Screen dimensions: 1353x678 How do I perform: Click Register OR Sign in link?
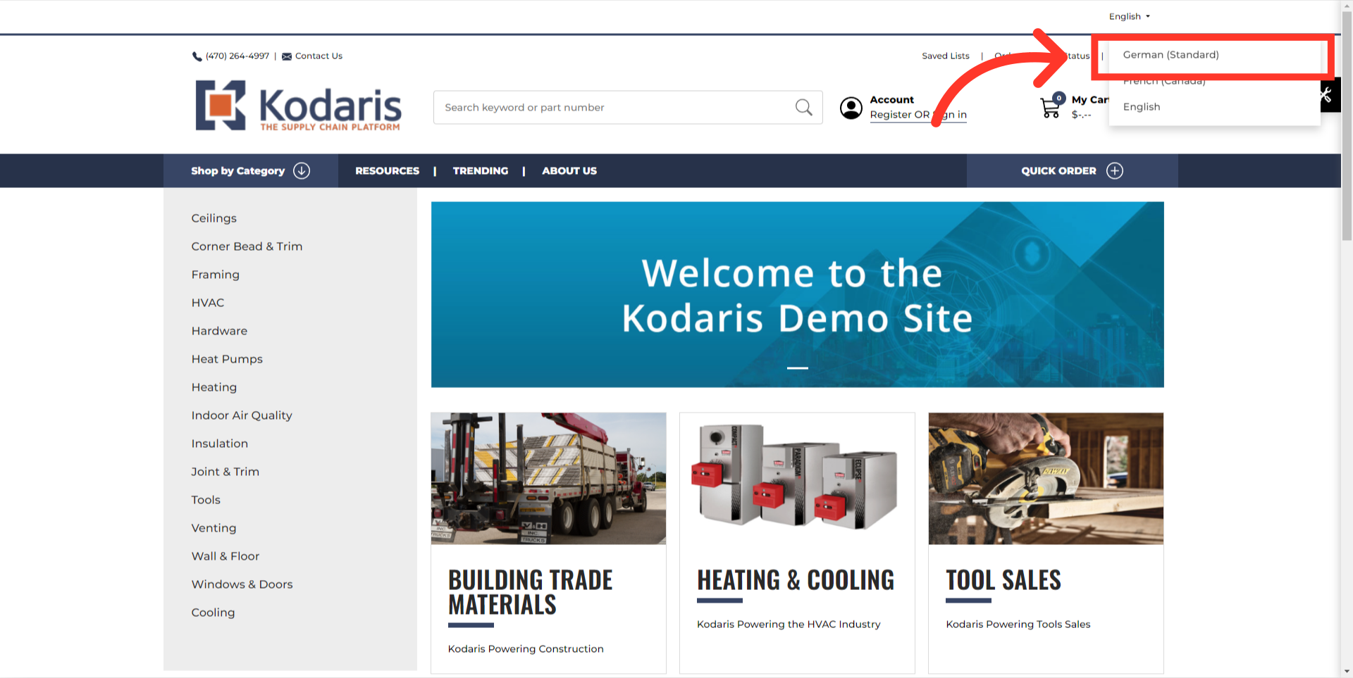coord(918,115)
